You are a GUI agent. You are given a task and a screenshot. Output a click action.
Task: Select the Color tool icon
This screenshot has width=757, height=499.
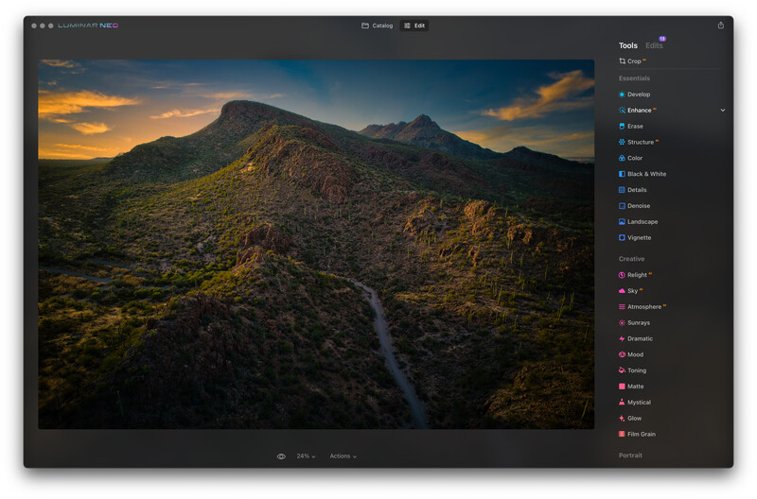pyautogui.click(x=622, y=158)
